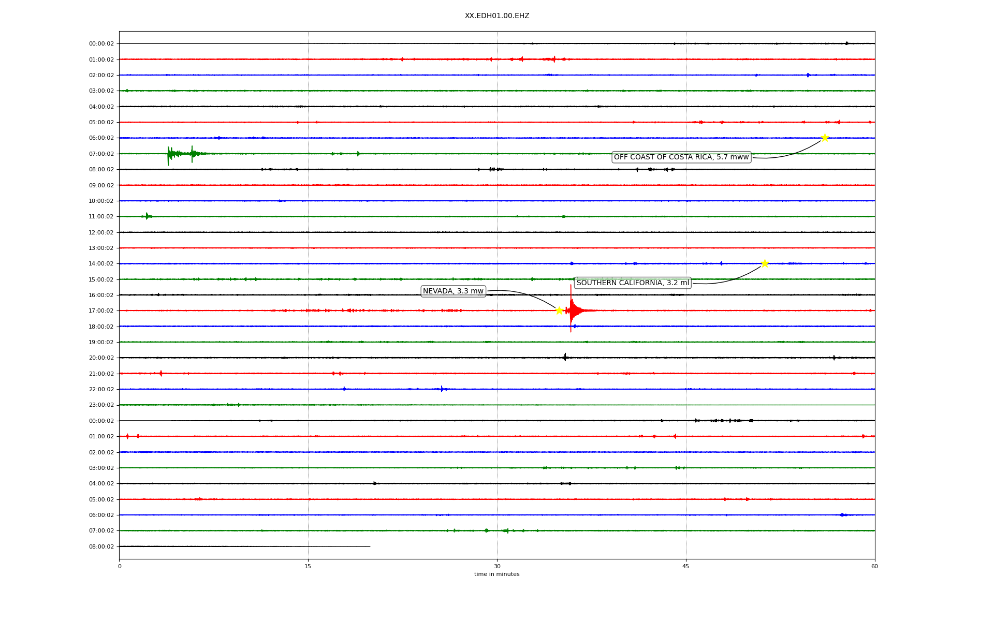Click the green spike on 11:00:02 trace
The width and height of the screenshot is (994, 621).
pyautogui.click(x=147, y=216)
